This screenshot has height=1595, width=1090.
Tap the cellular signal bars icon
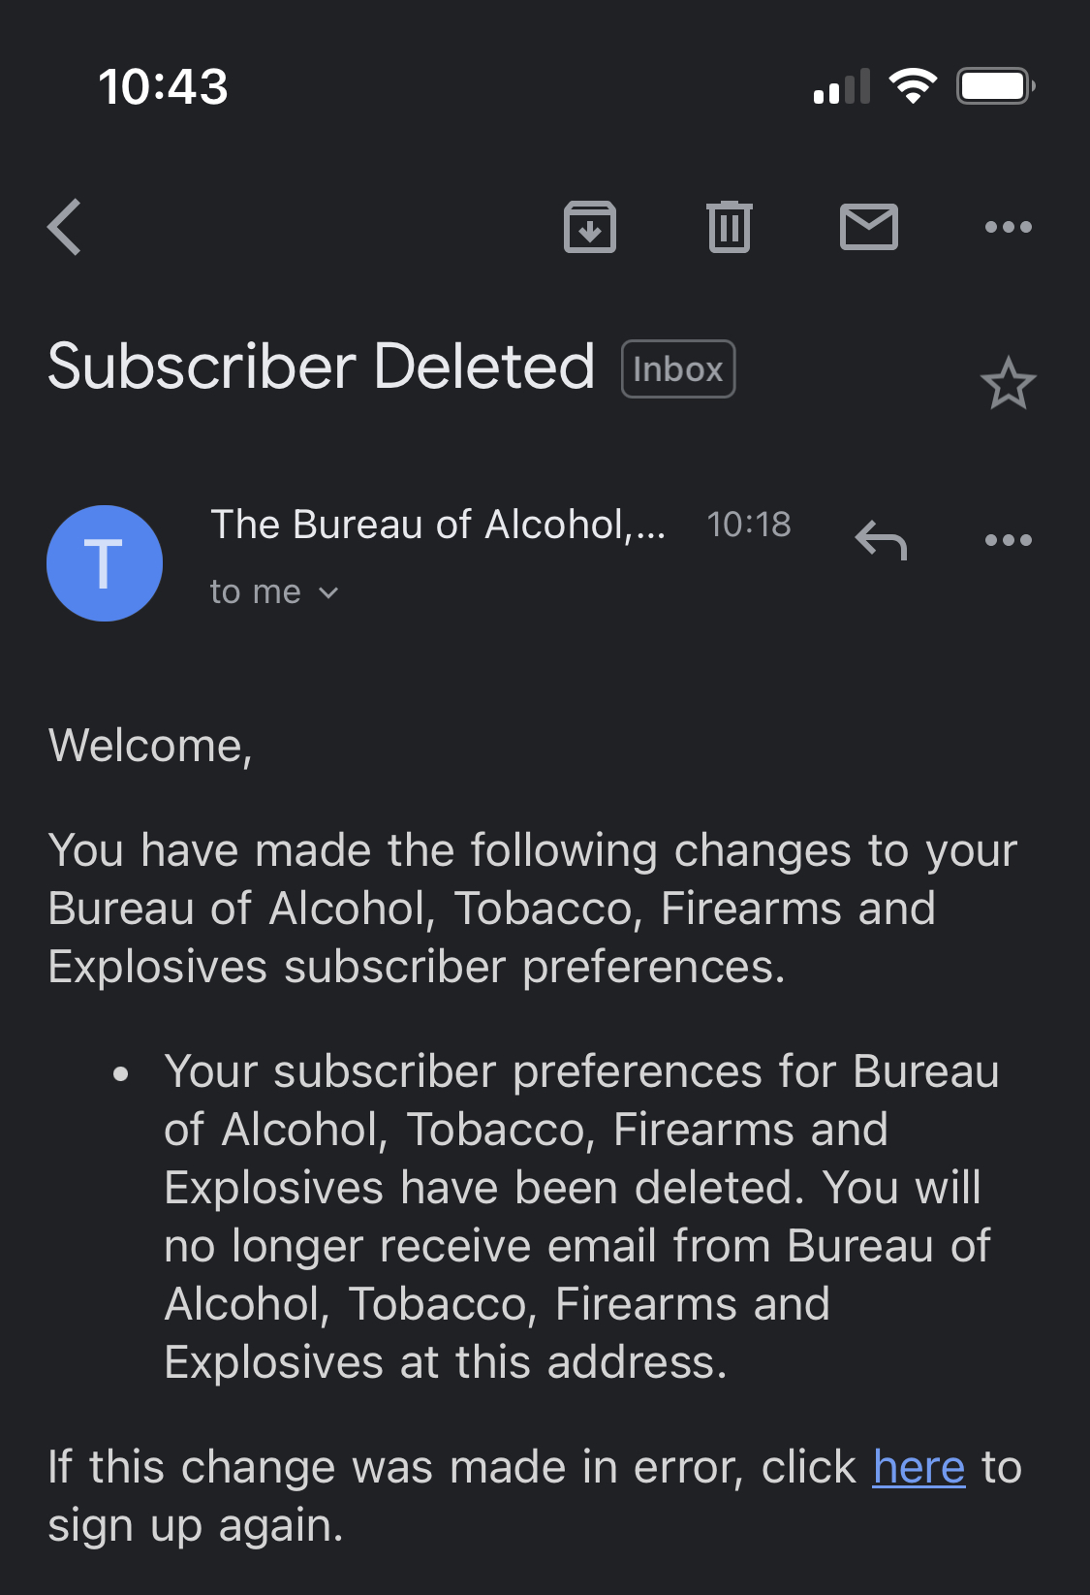(x=842, y=86)
